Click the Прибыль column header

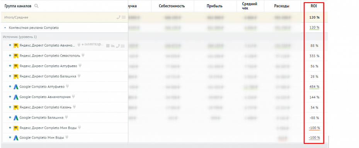tap(214, 6)
